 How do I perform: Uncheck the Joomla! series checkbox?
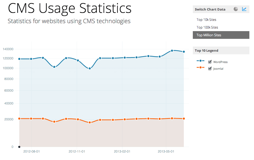(x=210, y=69)
